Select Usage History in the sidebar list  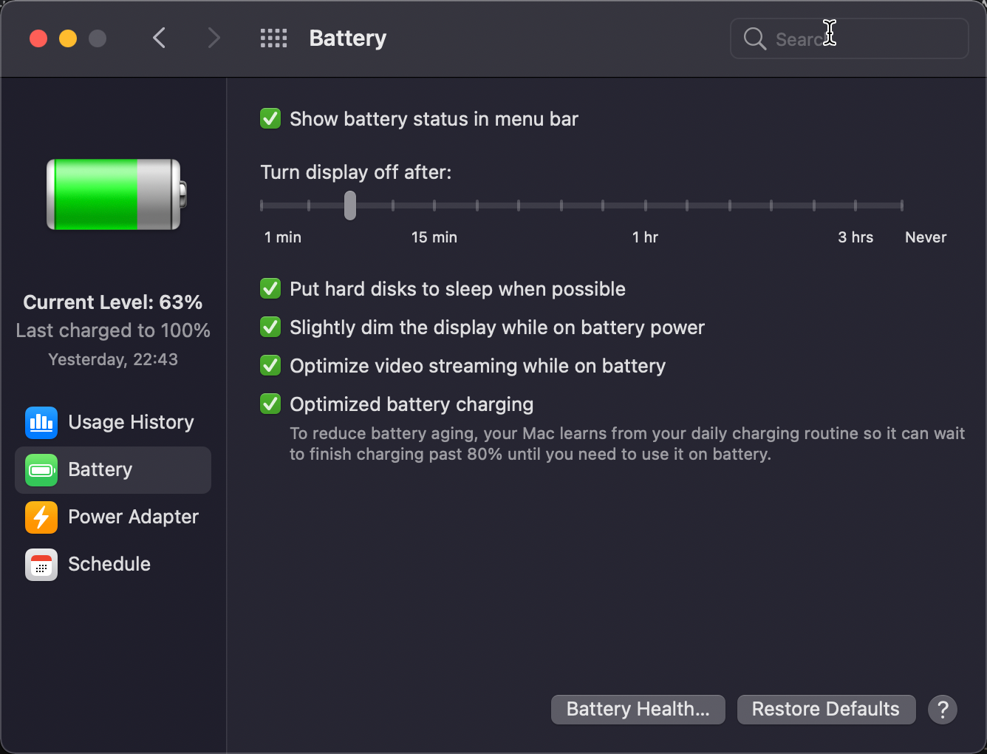(131, 422)
